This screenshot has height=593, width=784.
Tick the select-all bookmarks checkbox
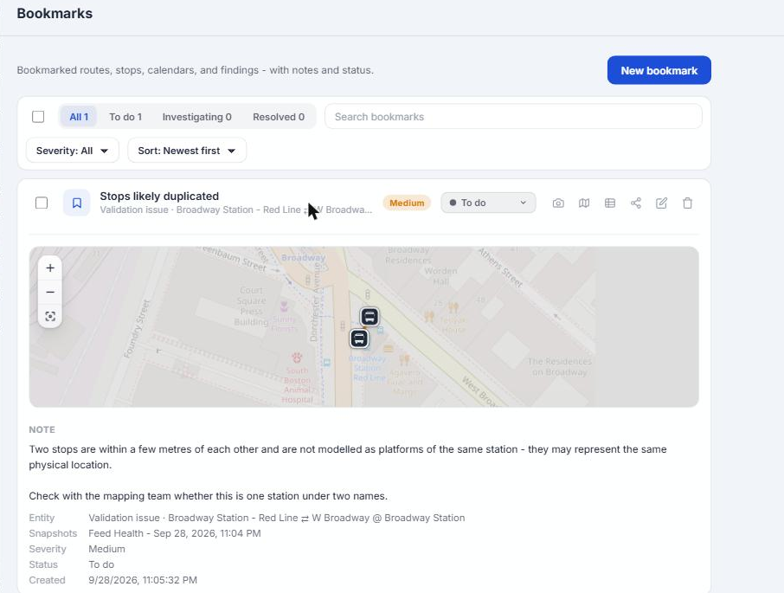pos(38,117)
